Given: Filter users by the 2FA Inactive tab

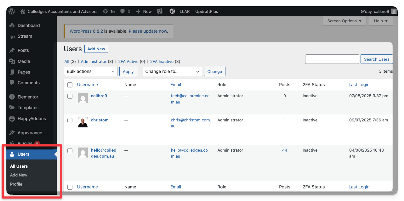Looking at the screenshot, I should 162,61.
